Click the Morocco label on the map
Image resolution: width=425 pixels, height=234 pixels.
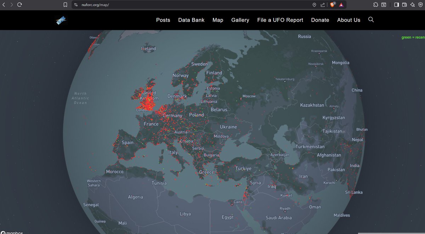(115, 172)
